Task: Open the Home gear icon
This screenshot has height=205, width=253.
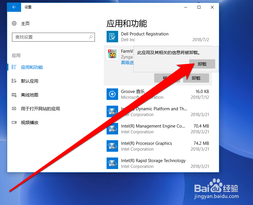Action: tap(14, 23)
